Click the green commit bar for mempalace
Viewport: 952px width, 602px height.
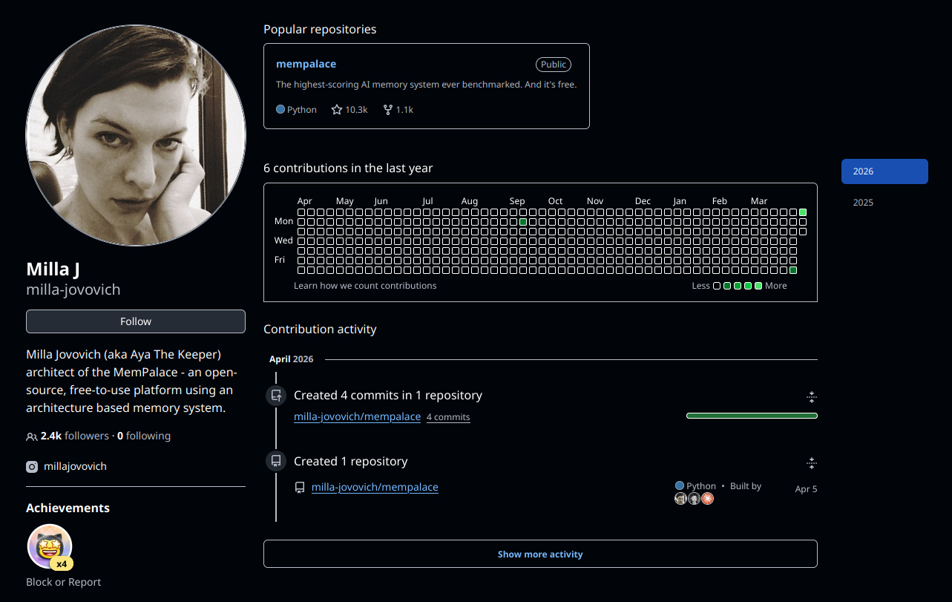coord(752,416)
